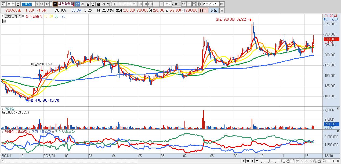Click the minus zoom-out icon at bottom
The image size is (341, 164).
click(x=329, y=161)
